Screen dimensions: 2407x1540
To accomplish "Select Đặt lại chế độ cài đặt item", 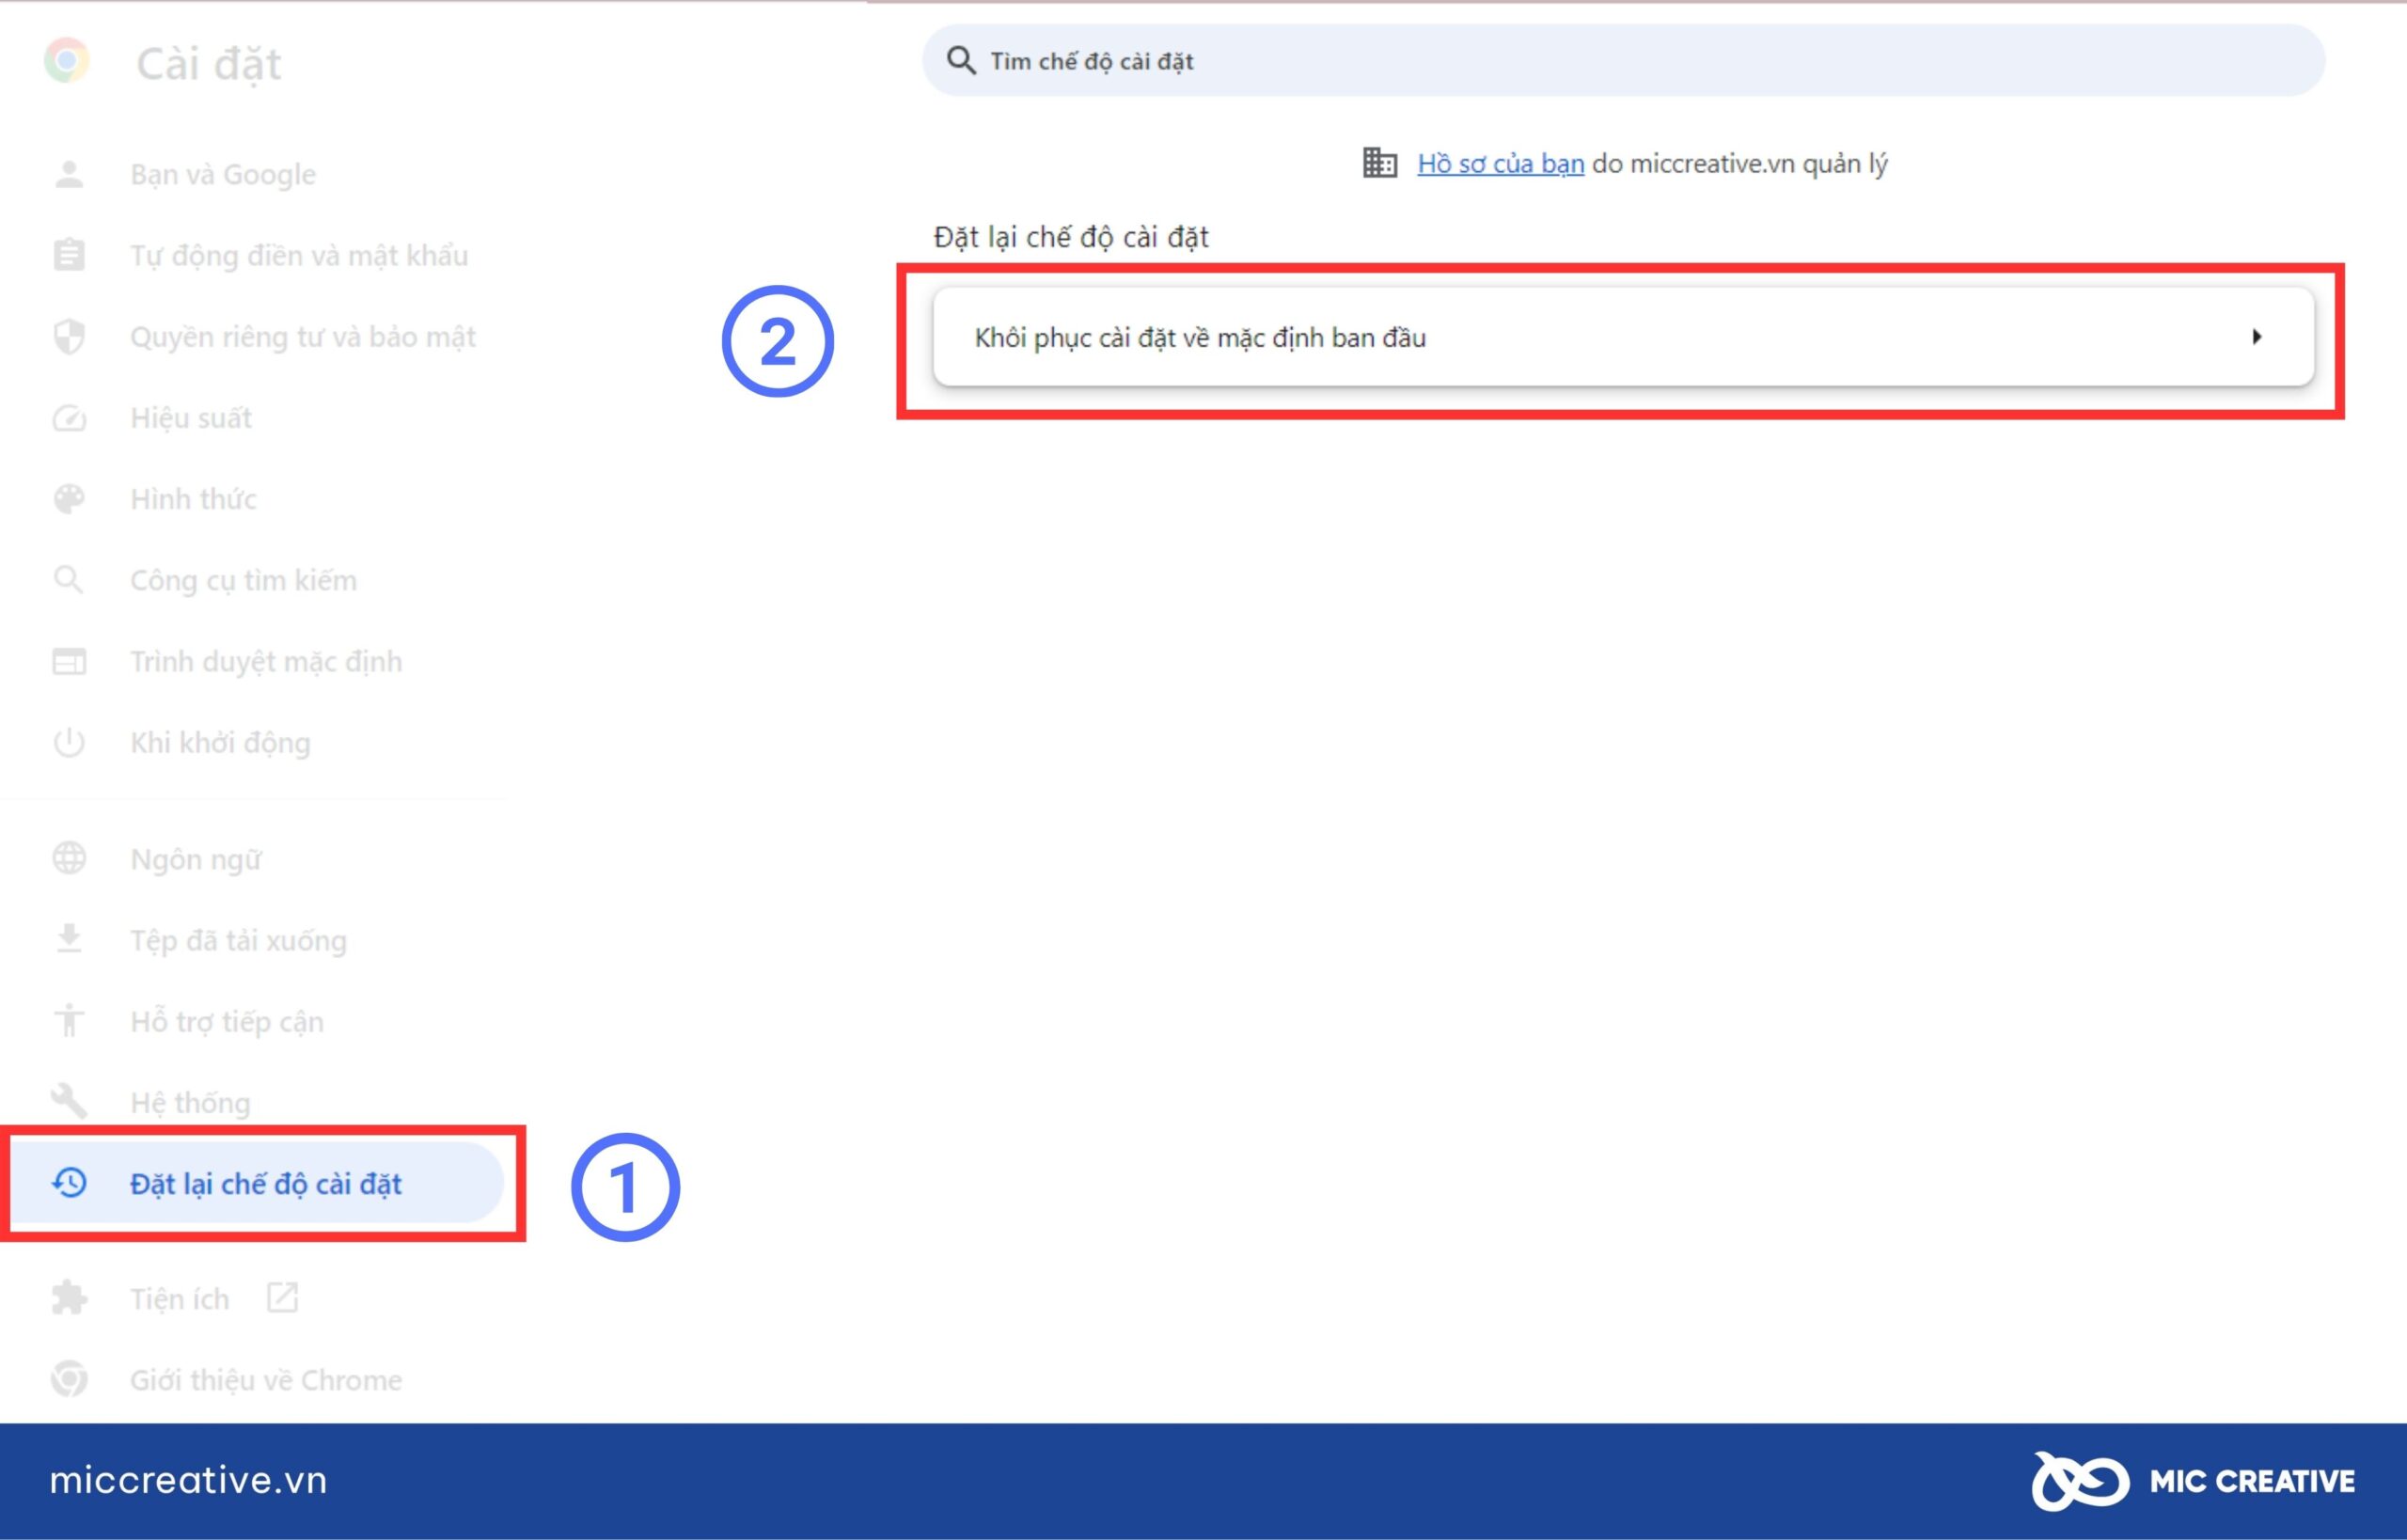I will click(x=258, y=1183).
